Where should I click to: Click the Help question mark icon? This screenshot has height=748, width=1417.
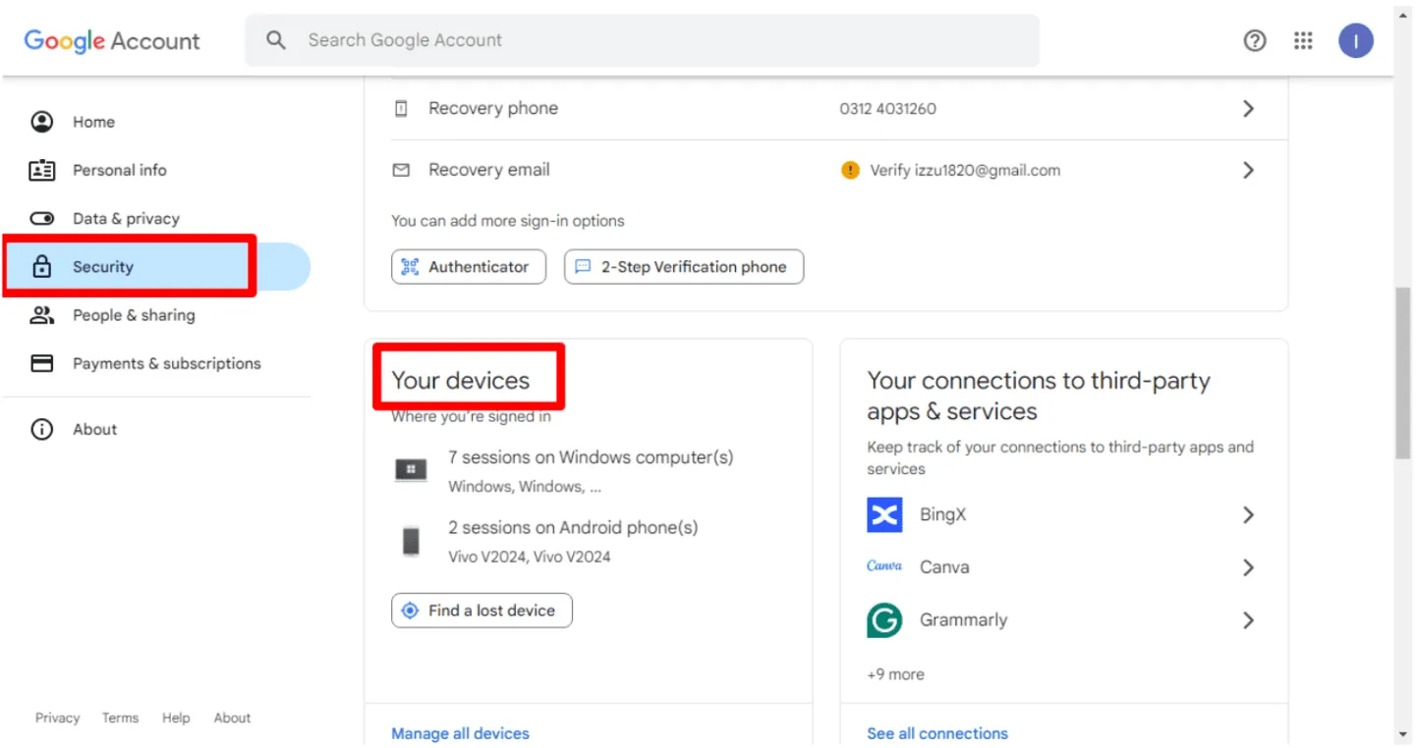click(1255, 40)
